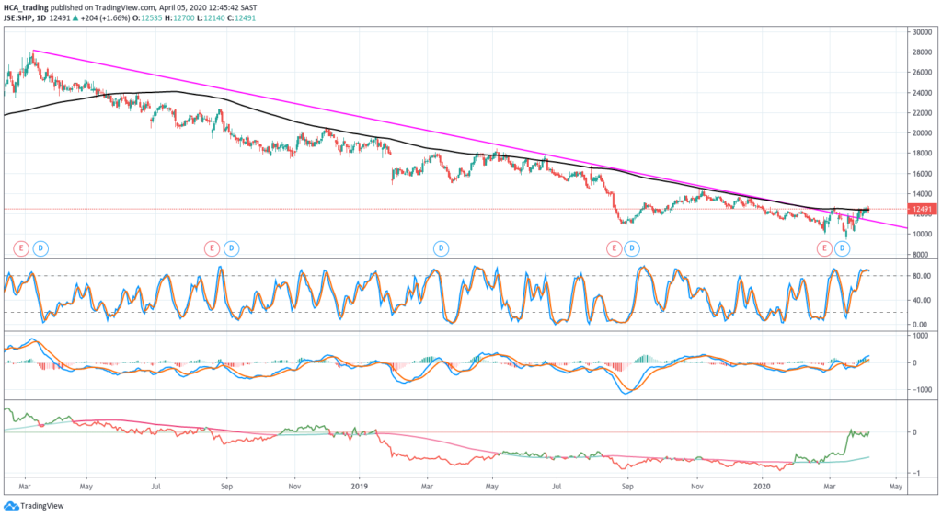Open the dividend D marker near March 2018
Screen dimensions: 942x517
click(x=40, y=248)
